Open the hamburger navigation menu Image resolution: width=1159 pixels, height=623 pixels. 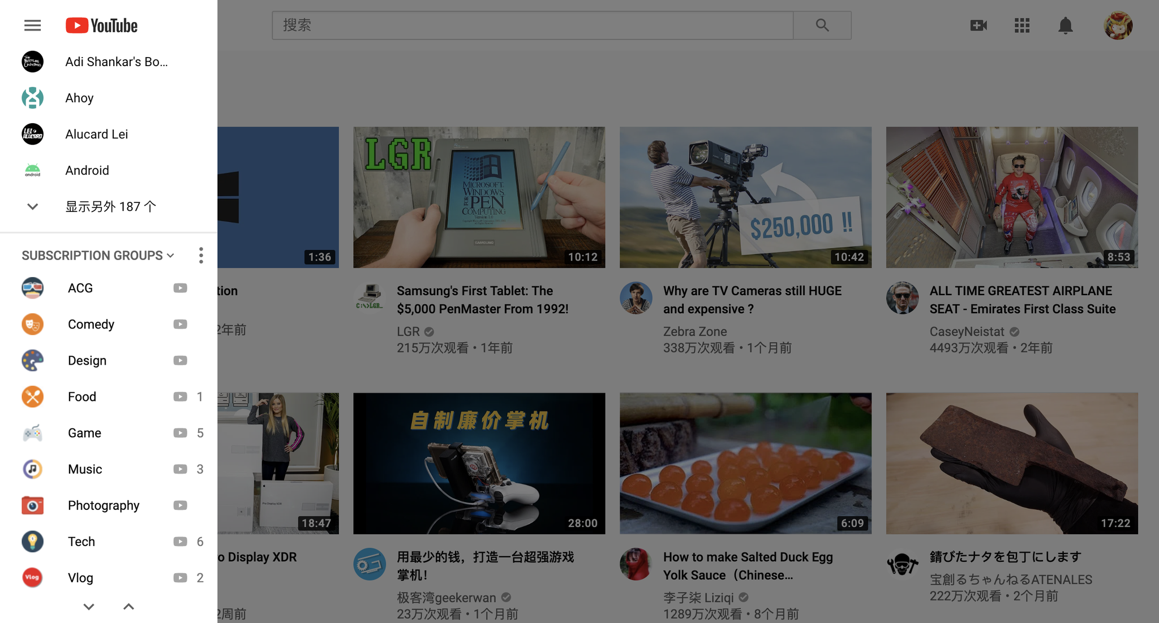tap(32, 25)
